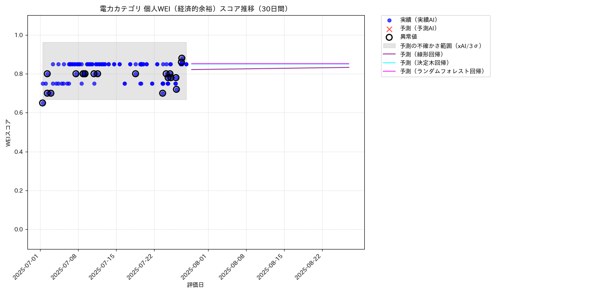Click the '0.2' y-axis tick label
The image size is (591, 295).
tap(19, 190)
